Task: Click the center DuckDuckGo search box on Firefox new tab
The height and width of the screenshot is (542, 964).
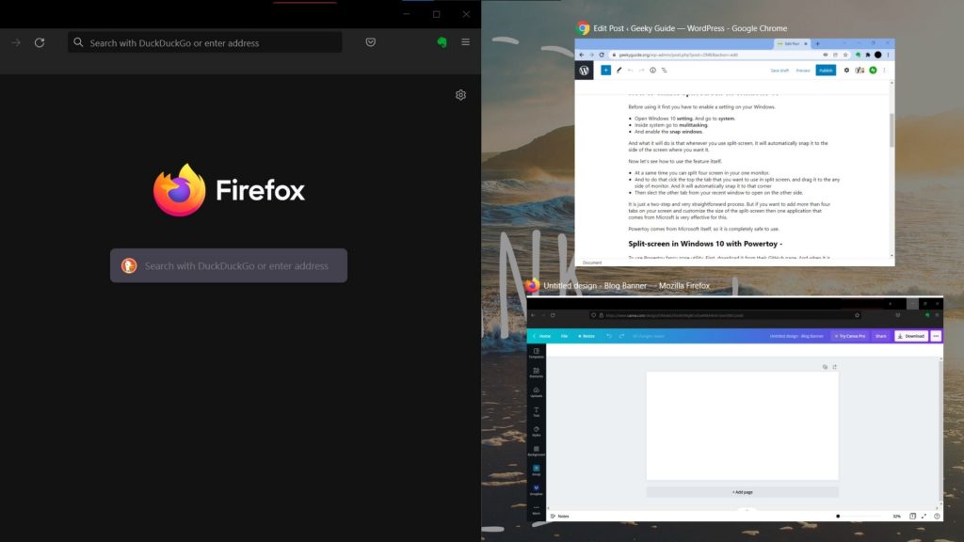Action: 229,265
